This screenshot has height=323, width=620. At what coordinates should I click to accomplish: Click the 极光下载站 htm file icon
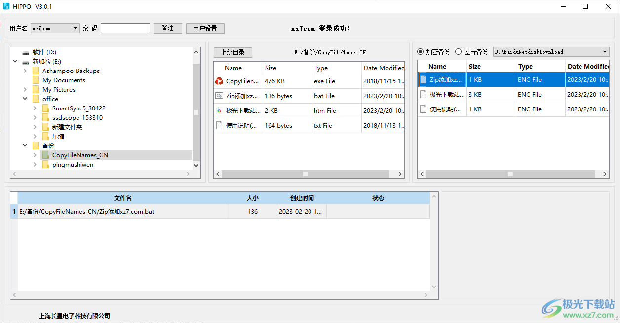[x=219, y=111]
